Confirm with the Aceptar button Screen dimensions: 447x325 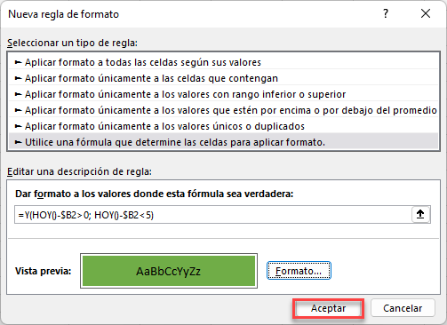tap(328, 308)
